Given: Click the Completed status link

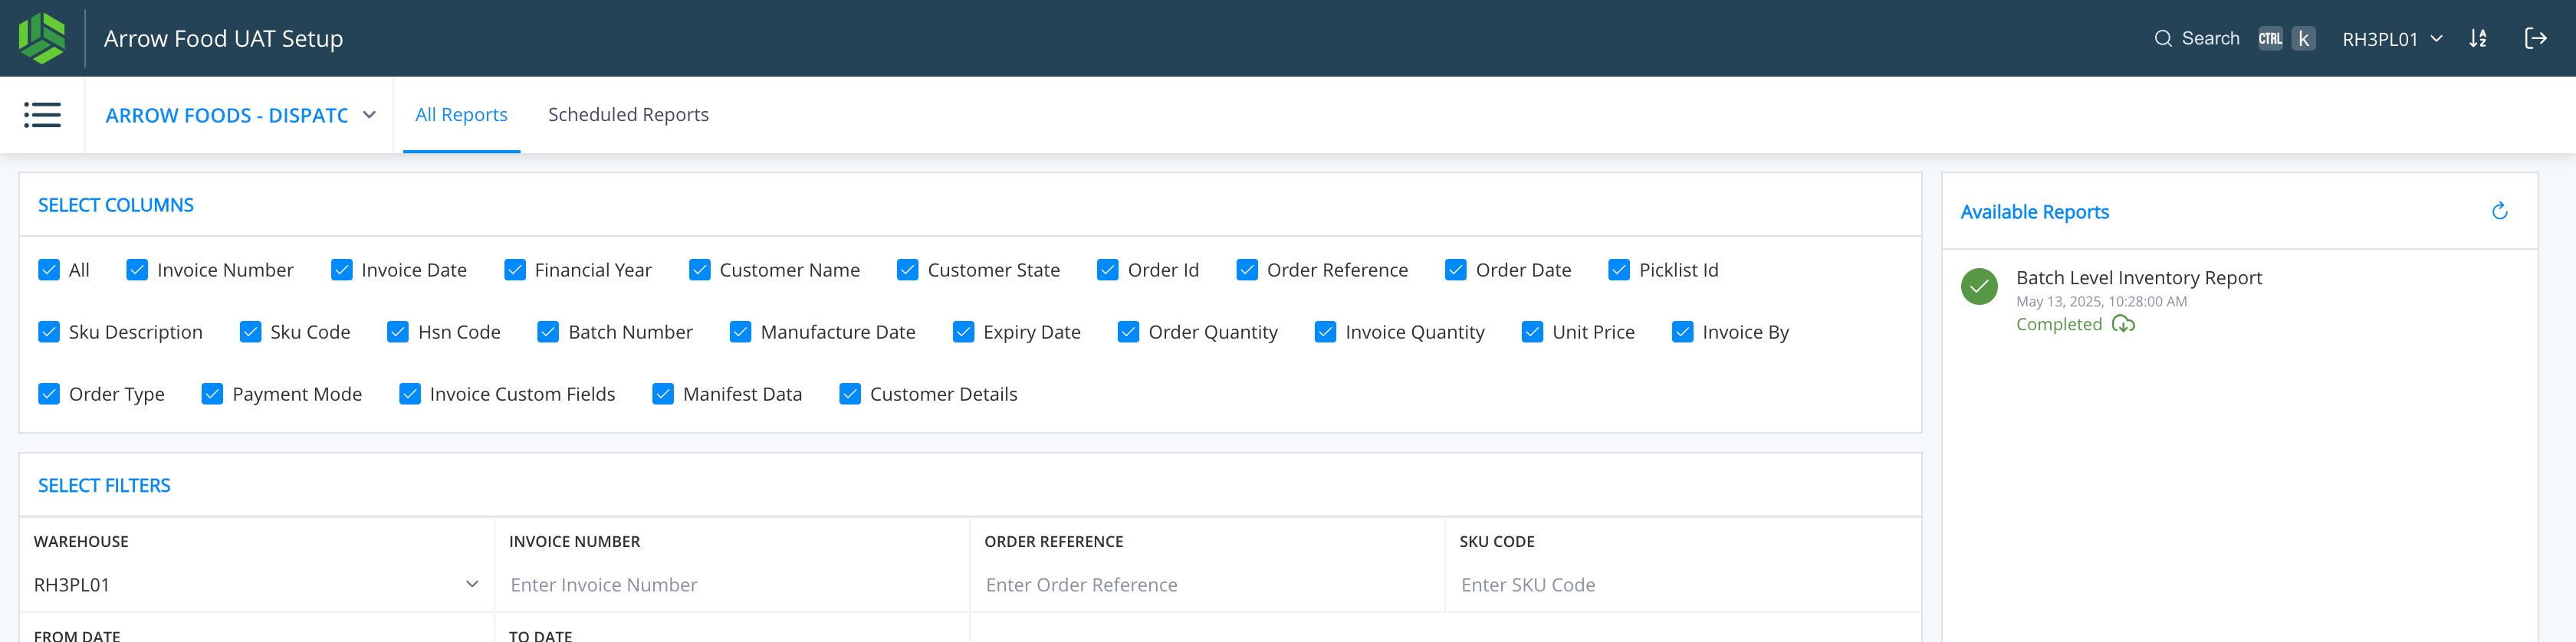Looking at the screenshot, I should coord(2058,324).
